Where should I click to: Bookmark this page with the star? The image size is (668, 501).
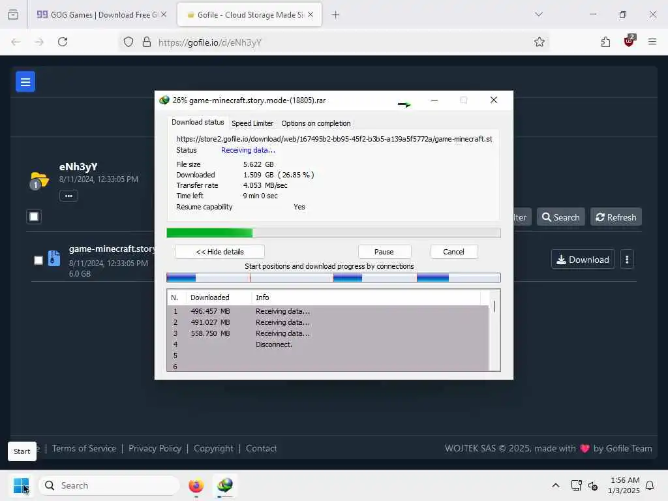click(x=539, y=42)
